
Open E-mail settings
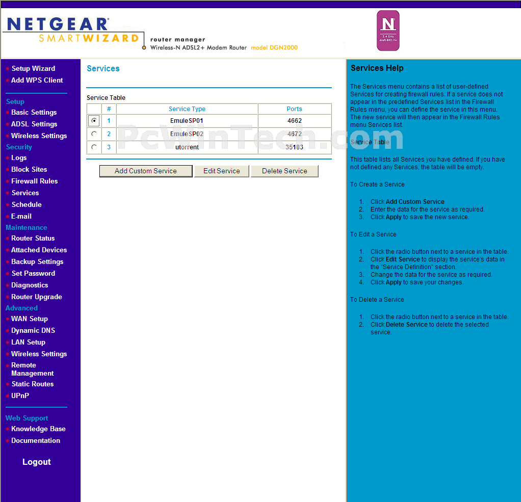tap(21, 216)
